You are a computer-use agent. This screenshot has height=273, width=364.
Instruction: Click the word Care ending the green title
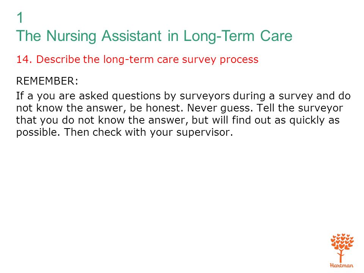pos(276,36)
